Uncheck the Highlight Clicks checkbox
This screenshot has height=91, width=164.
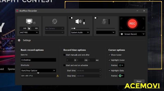[110, 71]
